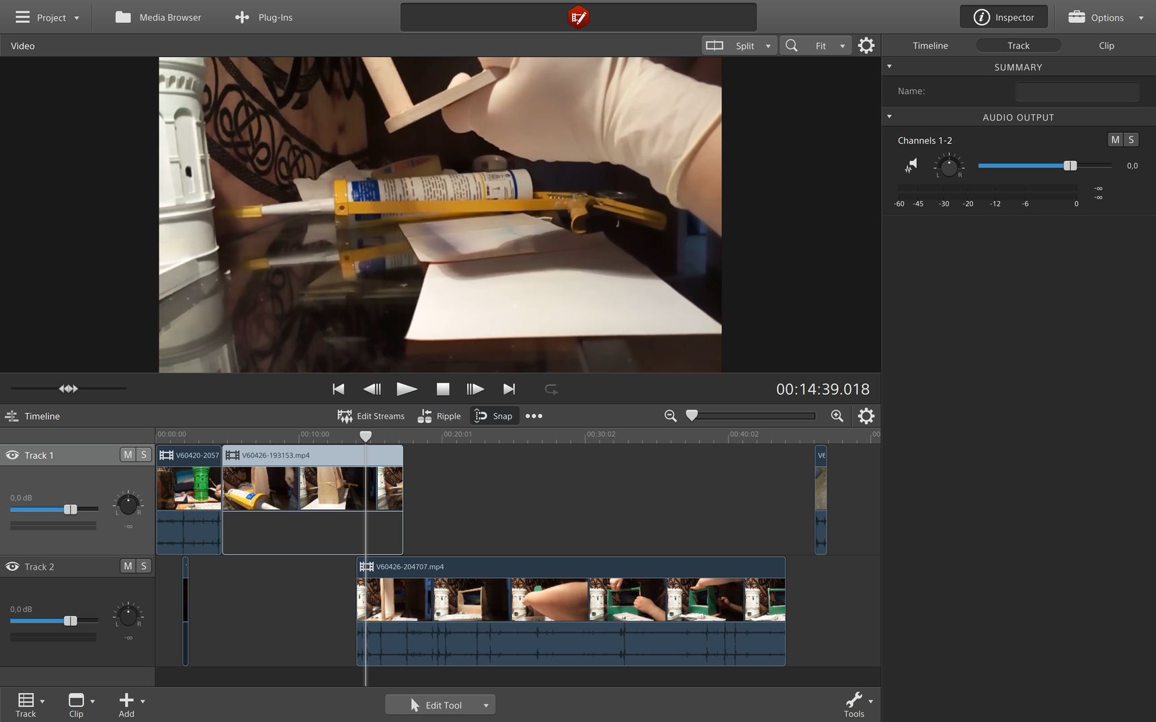Click the playhead marker on the ruler
The height and width of the screenshot is (722, 1156).
[366, 437]
